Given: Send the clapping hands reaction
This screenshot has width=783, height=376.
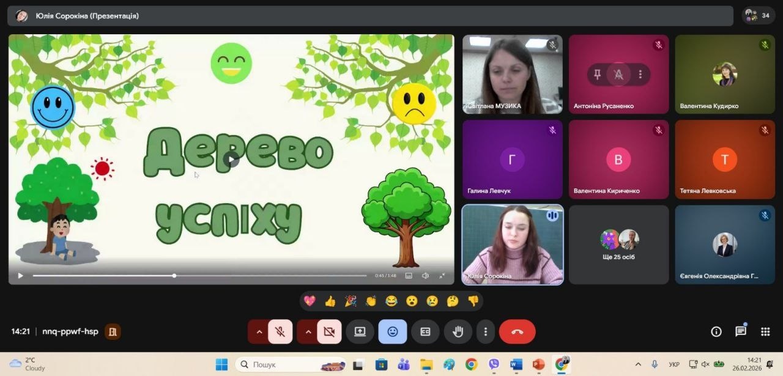Looking at the screenshot, I should tap(371, 301).
